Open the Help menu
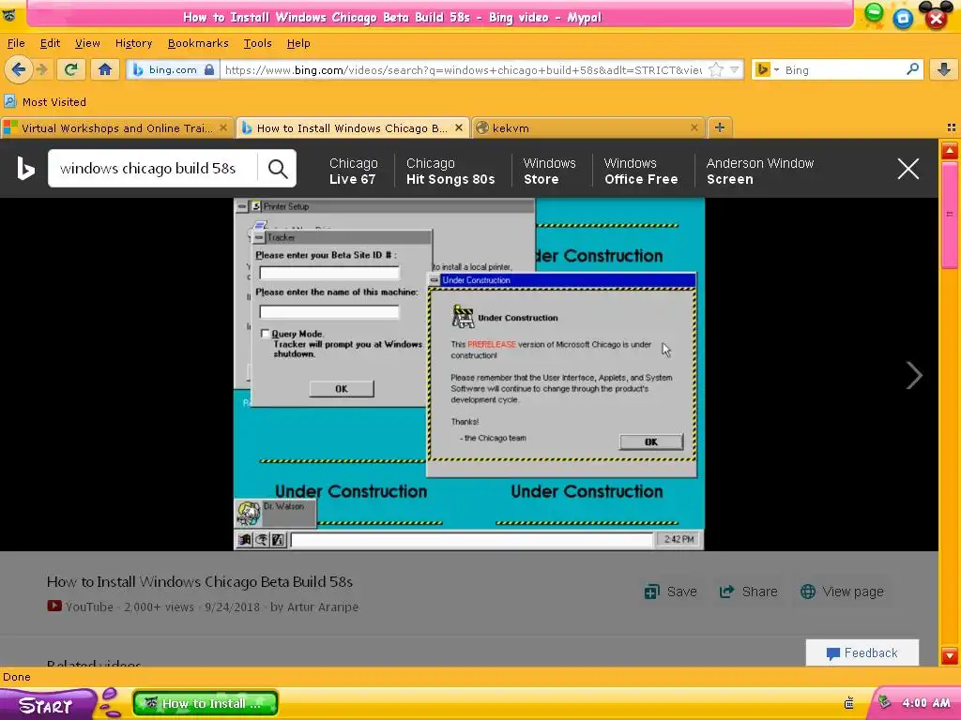 (298, 43)
